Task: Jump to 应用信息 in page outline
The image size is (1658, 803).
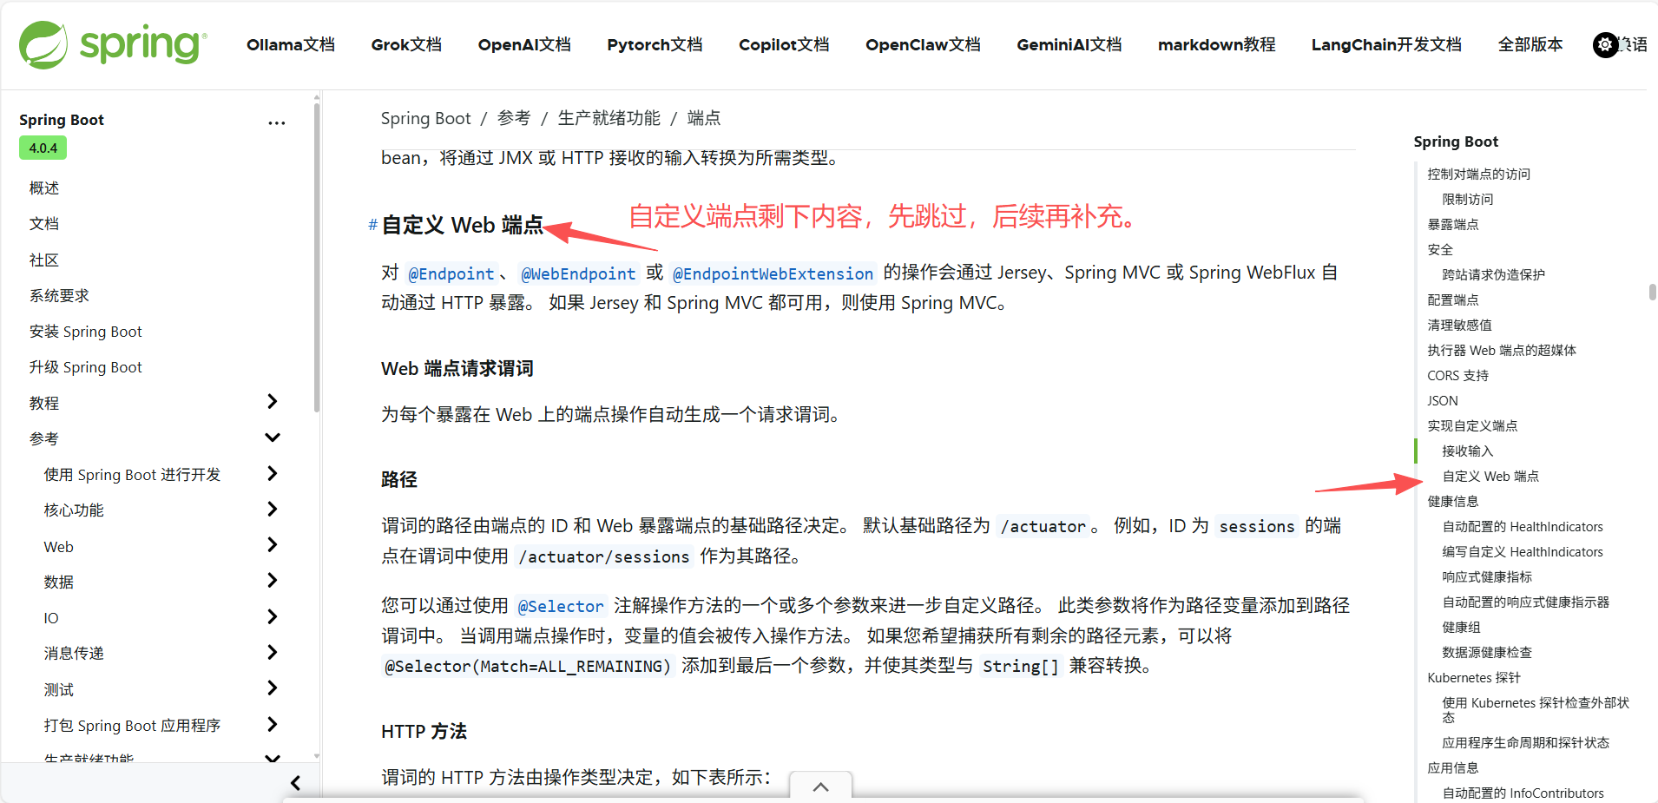Action: tap(1452, 768)
